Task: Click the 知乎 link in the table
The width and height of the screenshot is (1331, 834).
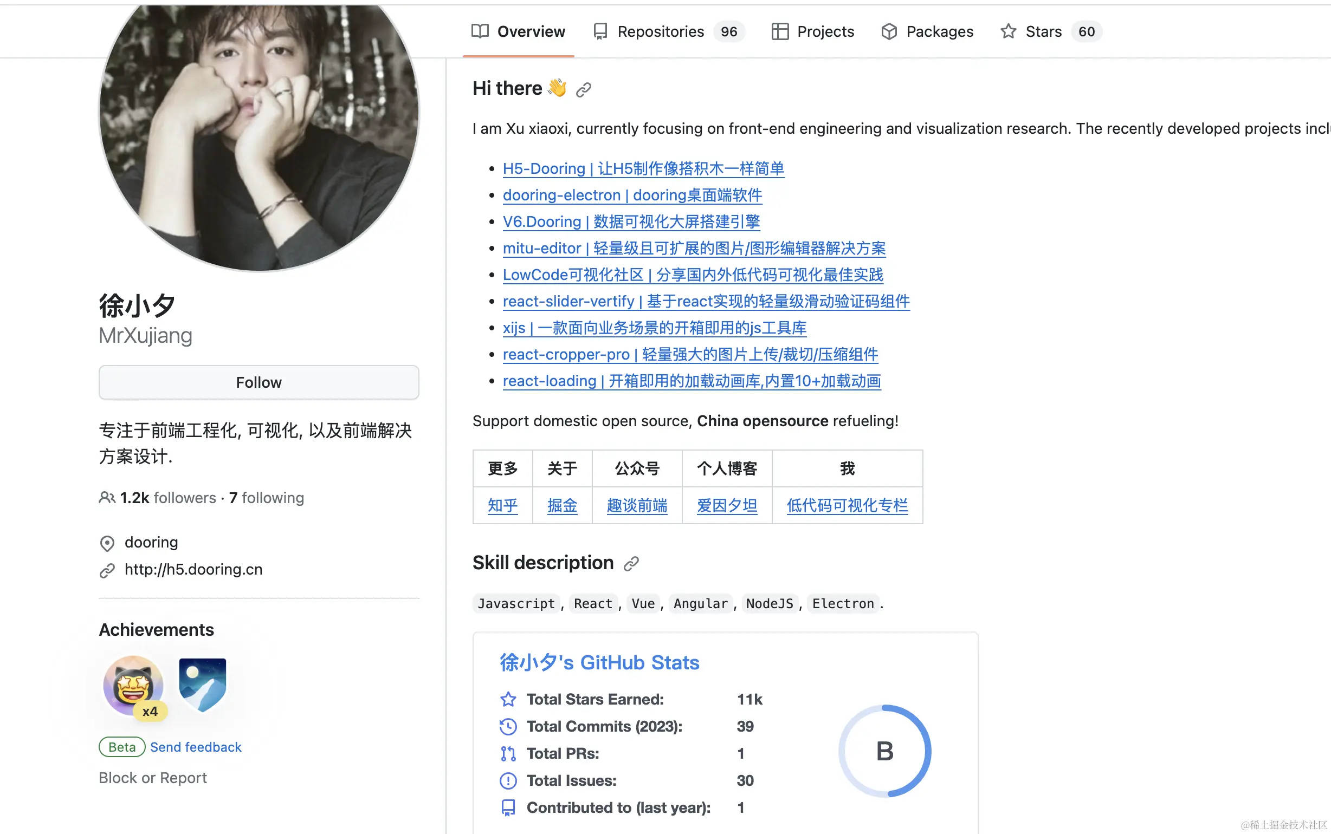Action: (x=503, y=505)
